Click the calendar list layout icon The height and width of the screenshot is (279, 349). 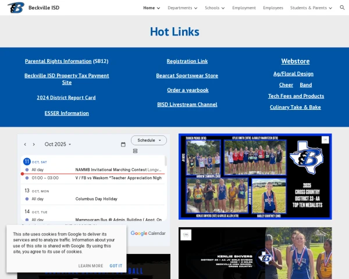[x=135, y=151]
